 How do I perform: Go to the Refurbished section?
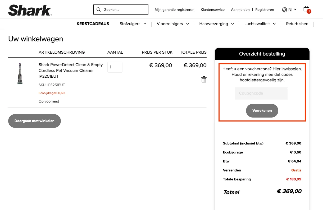(297, 24)
